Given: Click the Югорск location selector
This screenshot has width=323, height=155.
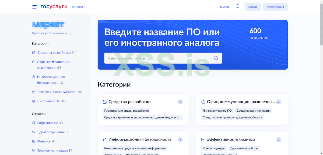Looking at the screenshot, I should (78, 7).
